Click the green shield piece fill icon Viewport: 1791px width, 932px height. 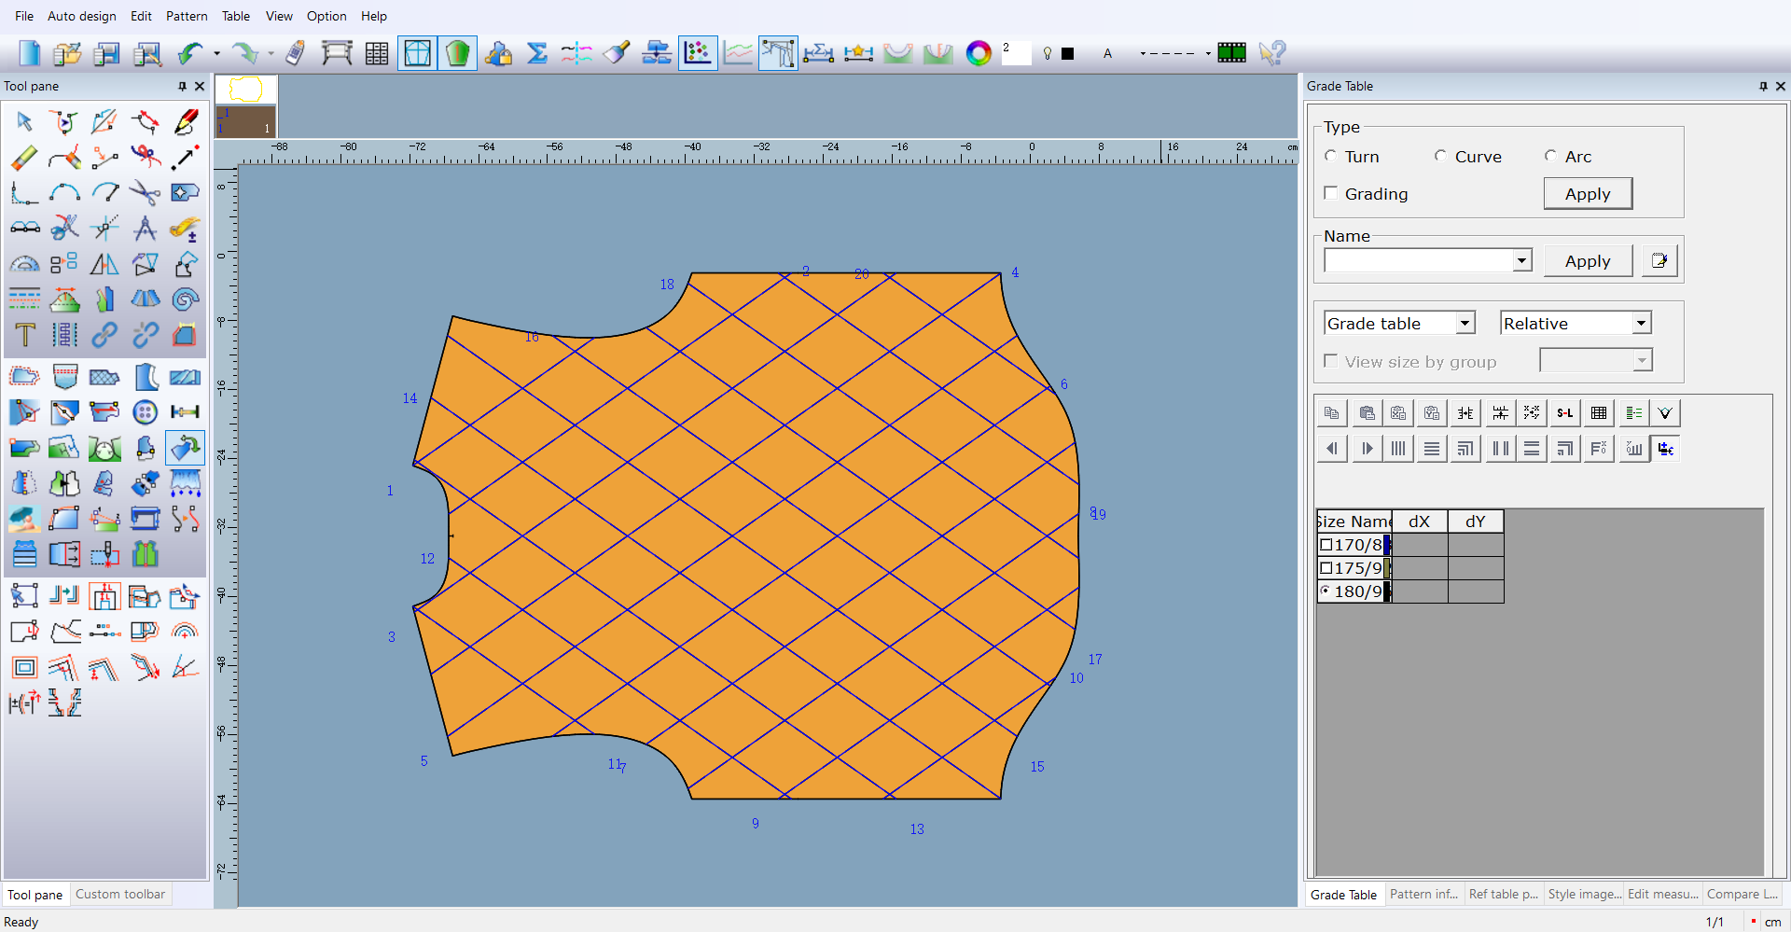[x=457, y=53]
